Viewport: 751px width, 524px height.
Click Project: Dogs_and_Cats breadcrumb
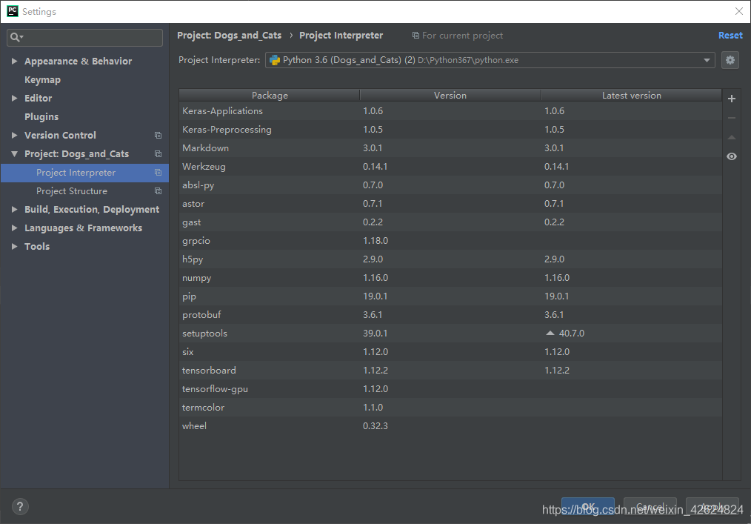230,36
